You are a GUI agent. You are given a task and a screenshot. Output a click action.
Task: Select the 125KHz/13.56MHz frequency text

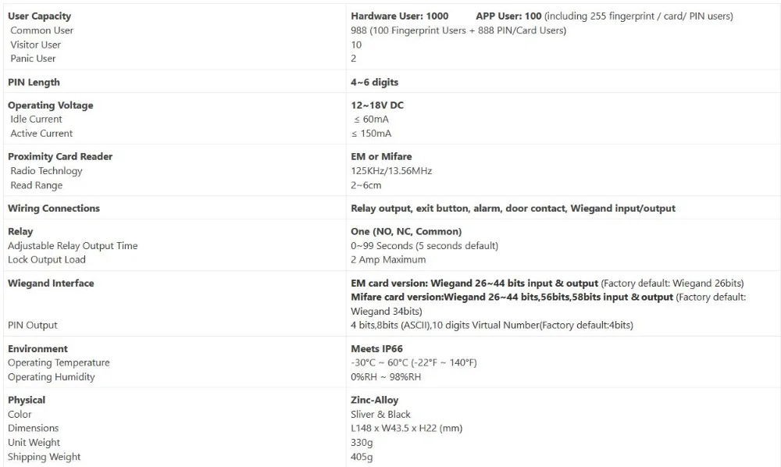point(391,171)
